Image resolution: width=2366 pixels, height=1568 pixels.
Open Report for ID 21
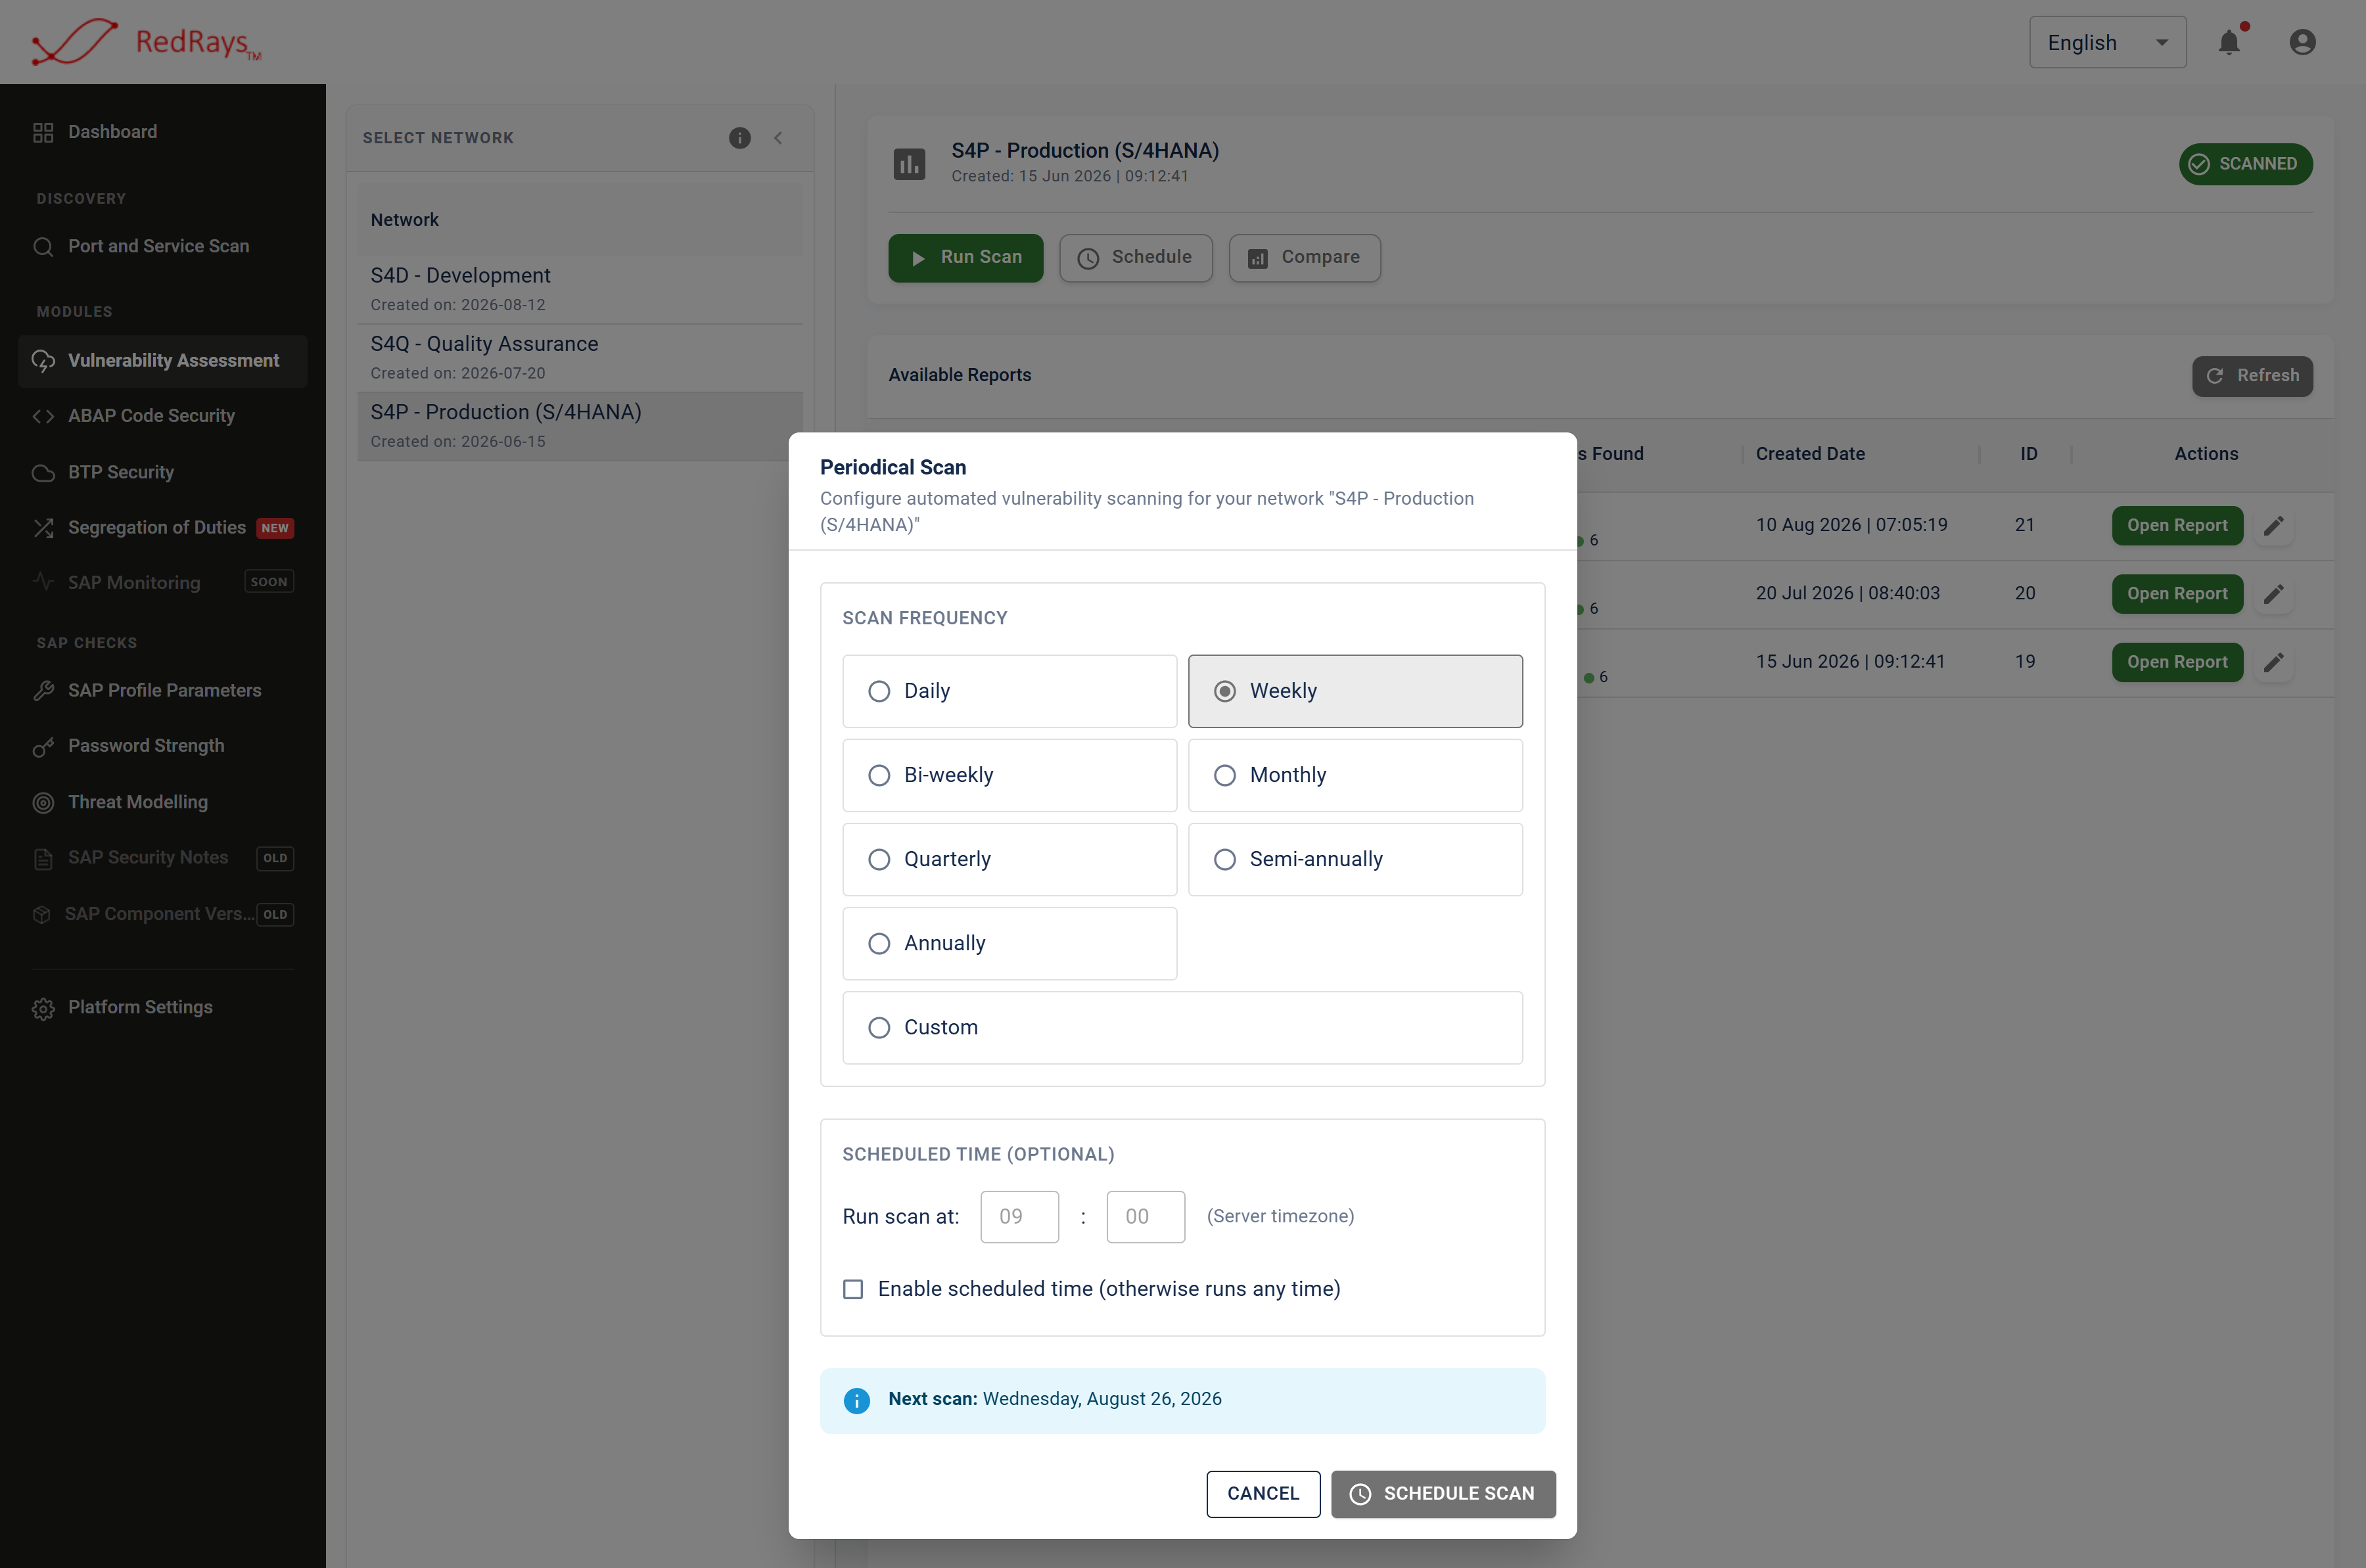pos(2177,526)
